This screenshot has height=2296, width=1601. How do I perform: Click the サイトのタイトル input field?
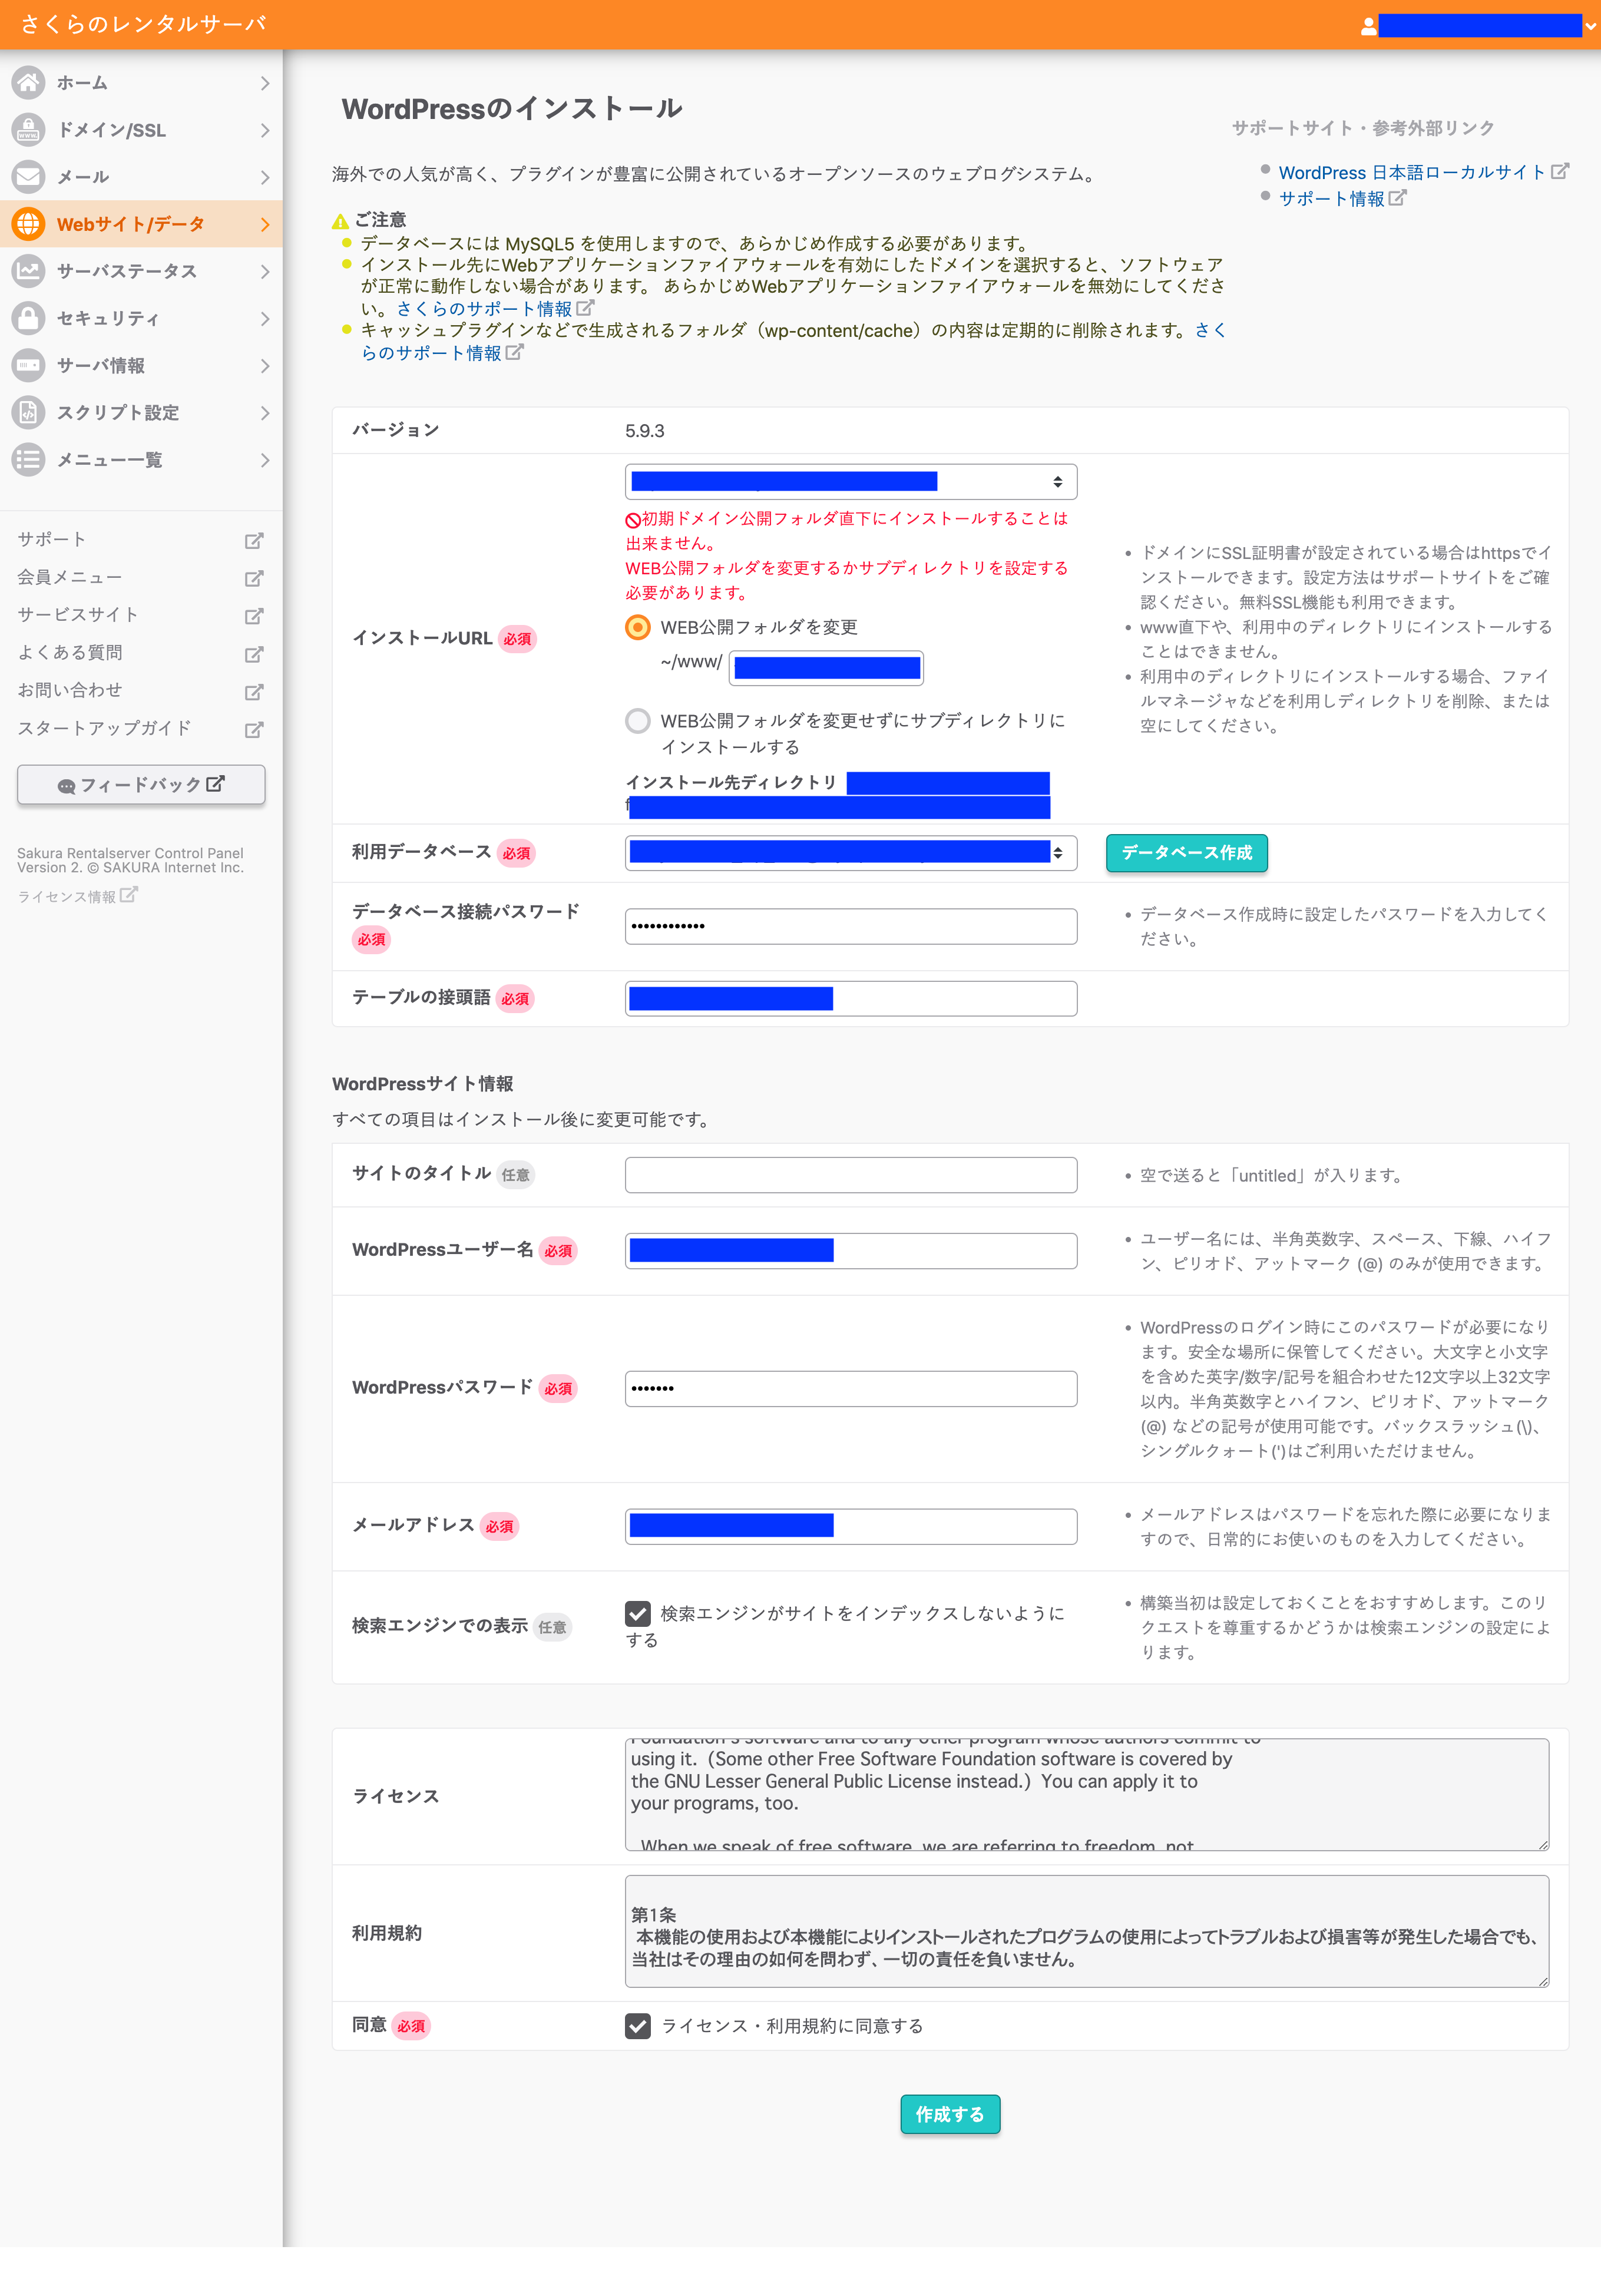click(851, 1174)
